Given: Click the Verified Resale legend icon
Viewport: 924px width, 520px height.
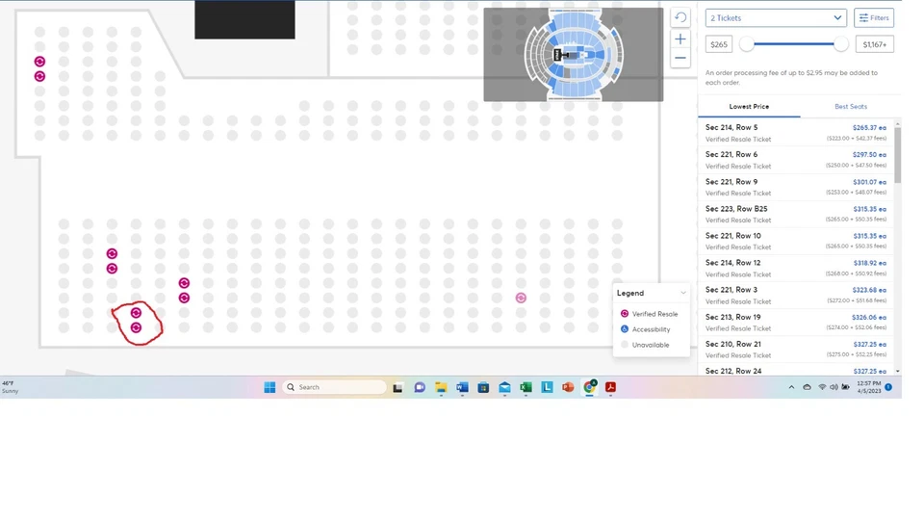Looking at the screenshot, I should 625,314.
